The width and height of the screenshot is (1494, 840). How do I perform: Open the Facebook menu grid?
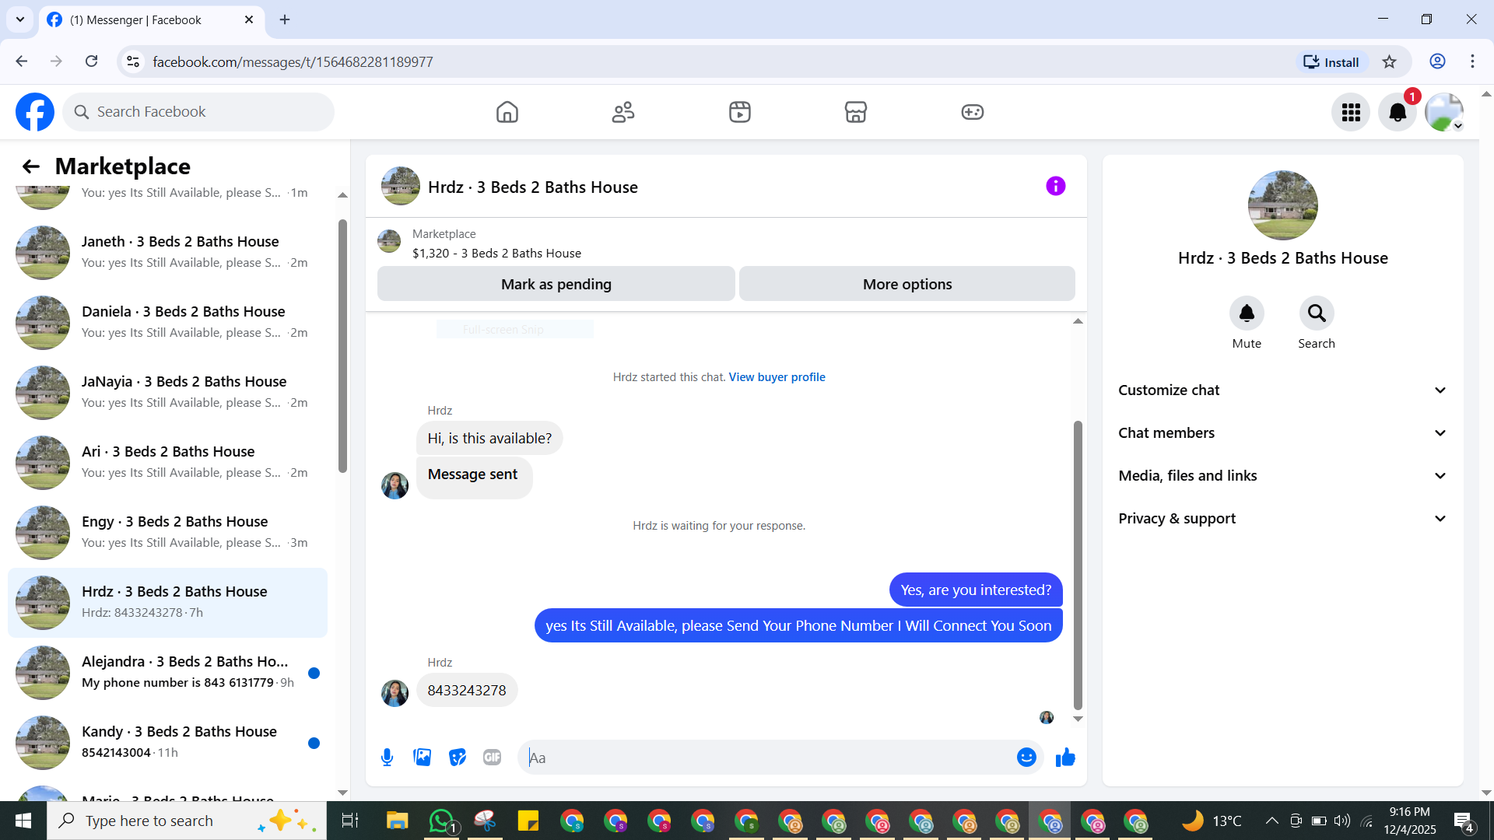click(1351, 112)
